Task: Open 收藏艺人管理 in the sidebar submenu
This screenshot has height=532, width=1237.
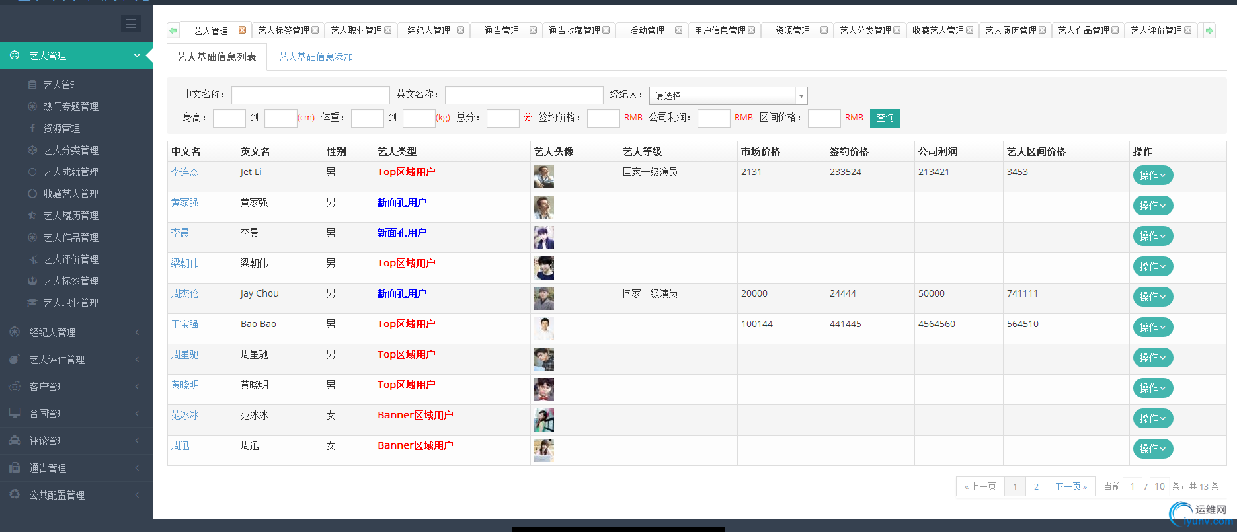Action: pos(71,194)
